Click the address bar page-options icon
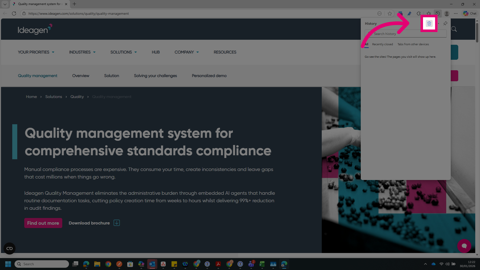Viewport: 480px width, 270px height. [x=379, y=13]
